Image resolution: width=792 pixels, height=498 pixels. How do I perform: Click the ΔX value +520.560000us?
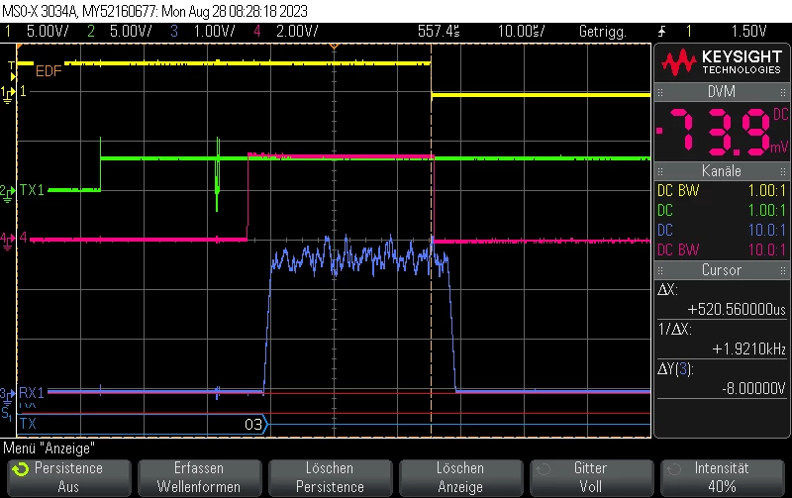(x=737, y=309)
